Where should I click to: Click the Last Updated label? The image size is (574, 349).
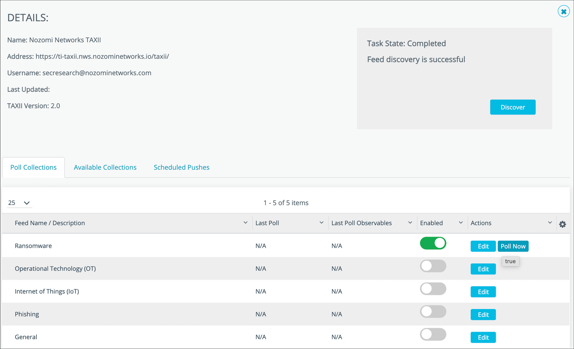(28, 89)
